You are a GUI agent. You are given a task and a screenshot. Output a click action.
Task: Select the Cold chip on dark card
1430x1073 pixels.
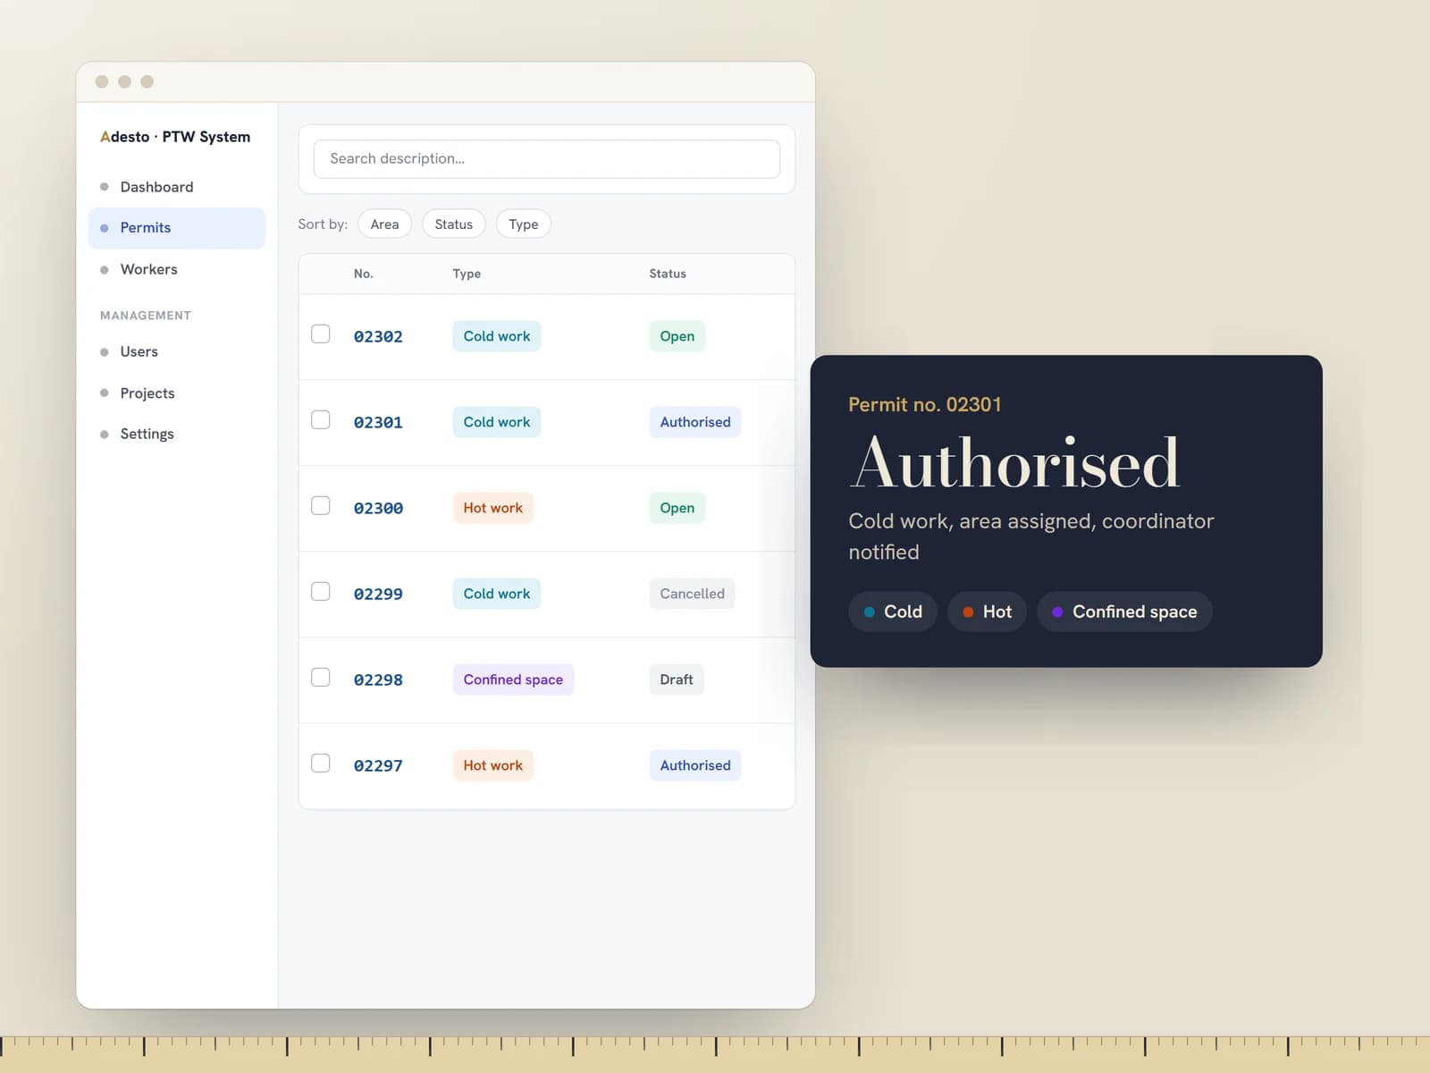[x=892, y=612]
